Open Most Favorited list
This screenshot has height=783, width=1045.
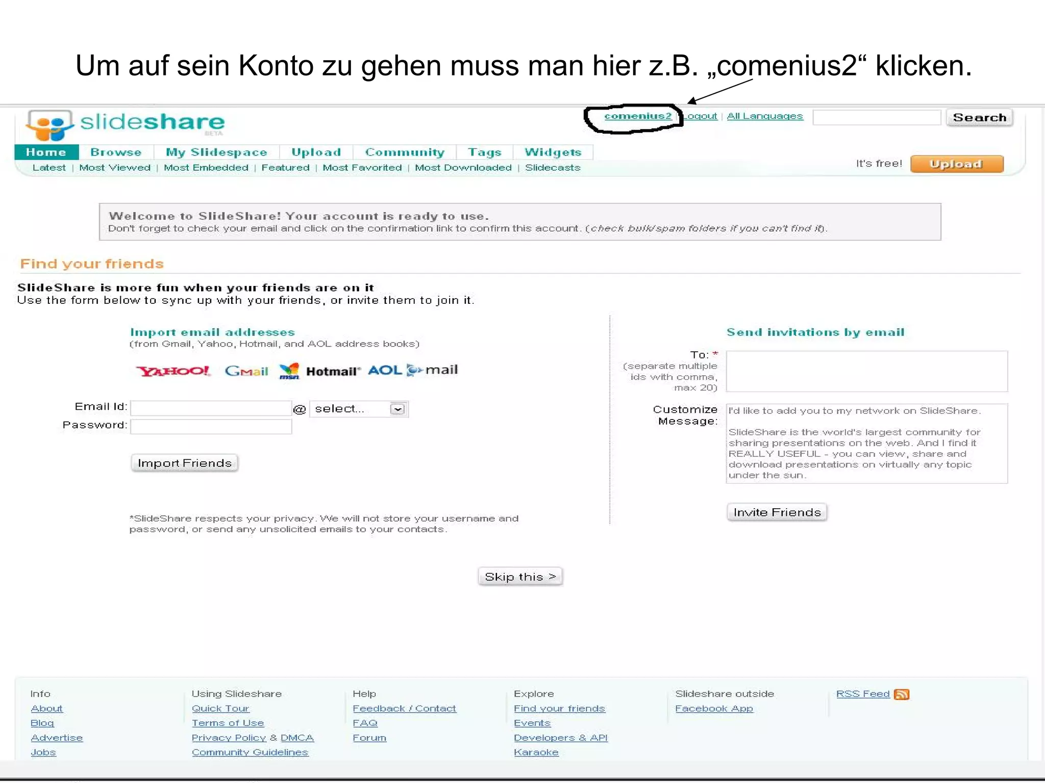point(362,168)
